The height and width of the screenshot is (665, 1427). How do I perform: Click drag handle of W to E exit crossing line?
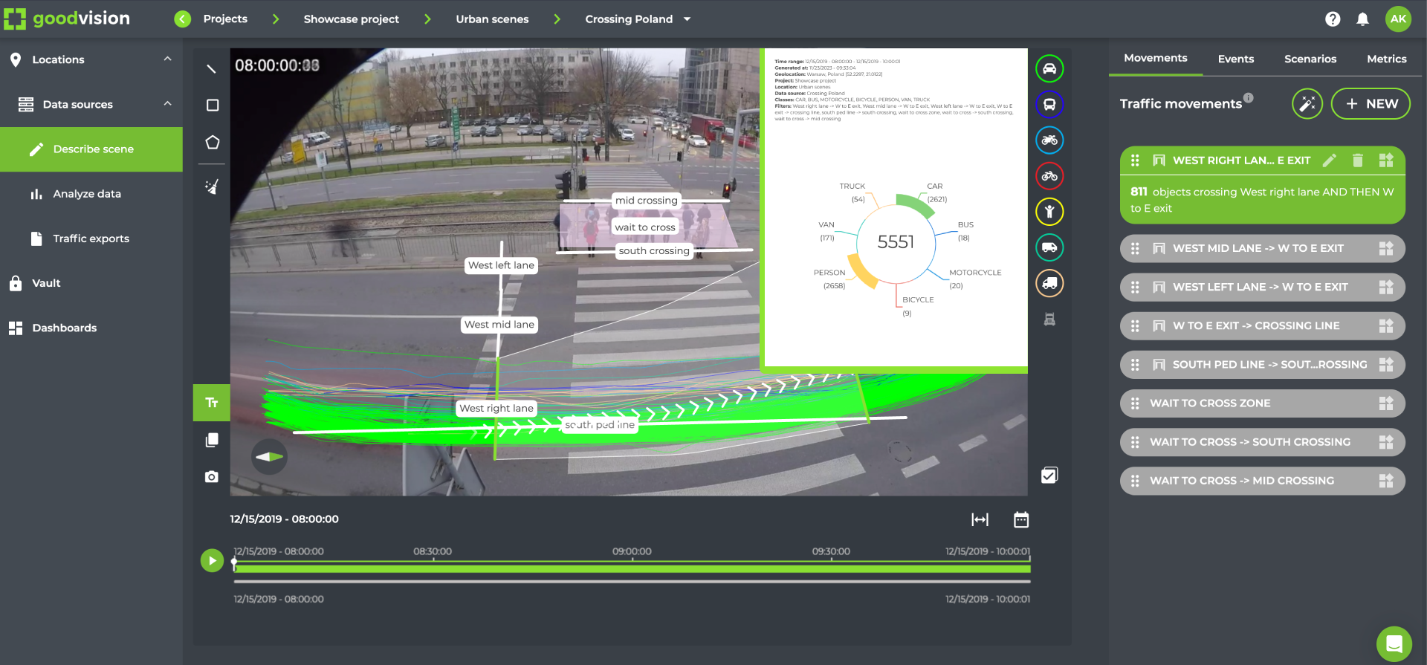click(x=1135, y=325)
